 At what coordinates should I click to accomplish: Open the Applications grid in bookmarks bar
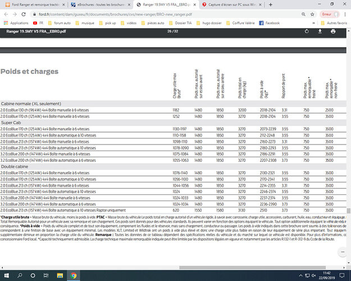click(16, 23)
